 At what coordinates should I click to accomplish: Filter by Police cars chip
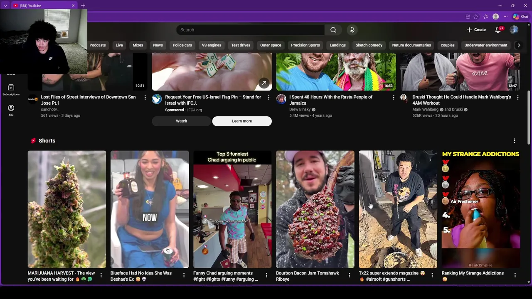click(x=182, y=45)
